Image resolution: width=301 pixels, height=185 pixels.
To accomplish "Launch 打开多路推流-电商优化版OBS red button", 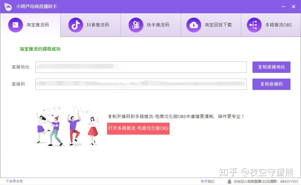I will pos(138,128).
